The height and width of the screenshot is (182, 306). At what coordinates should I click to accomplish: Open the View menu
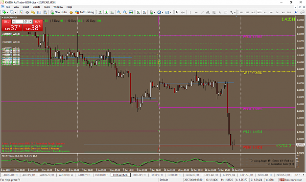click(x=16, y=7)
